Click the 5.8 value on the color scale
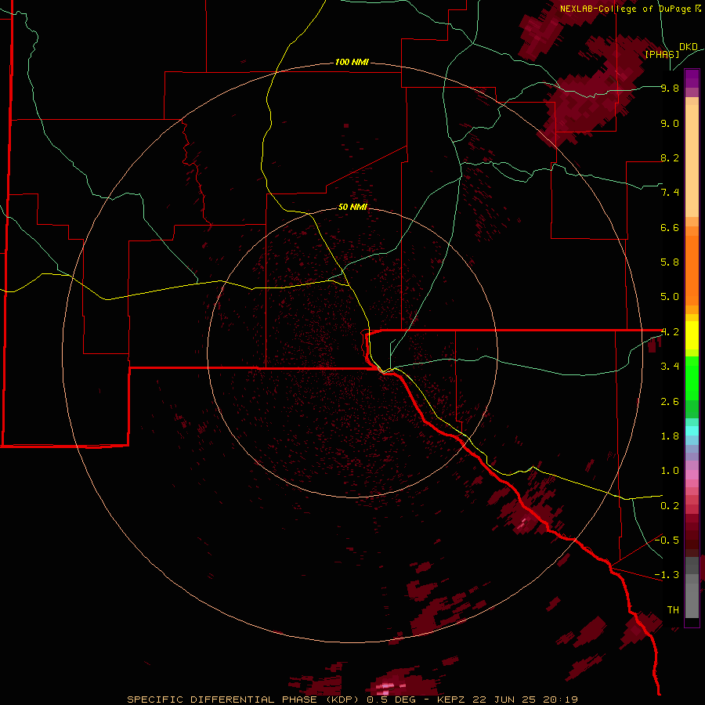 click(x=670, y=262)
